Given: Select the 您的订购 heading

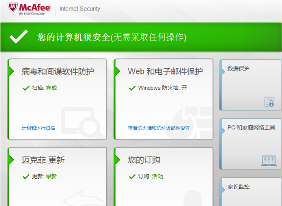Looking at the screenshot, I should [144, 160].
